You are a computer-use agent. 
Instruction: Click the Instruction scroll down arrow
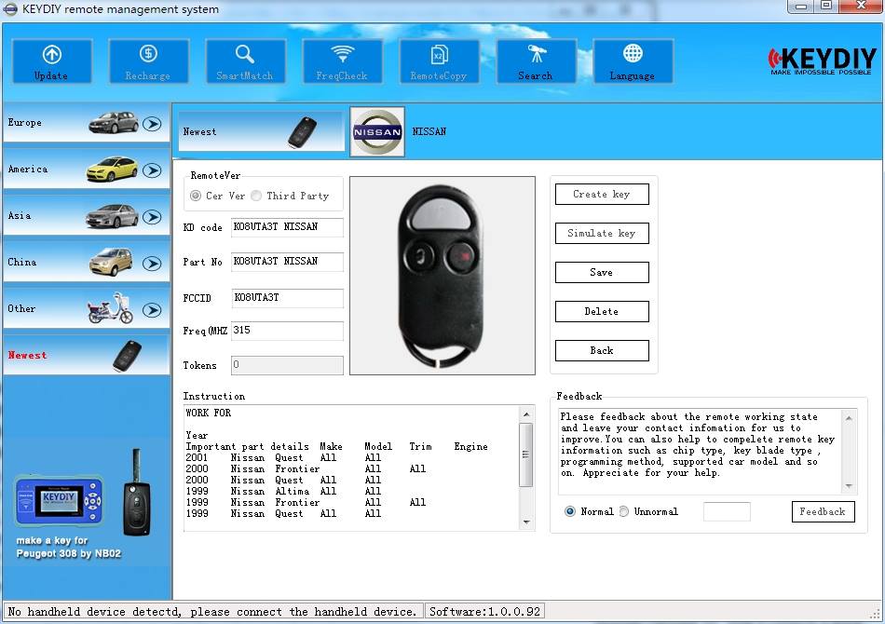(x=526, y=522)
